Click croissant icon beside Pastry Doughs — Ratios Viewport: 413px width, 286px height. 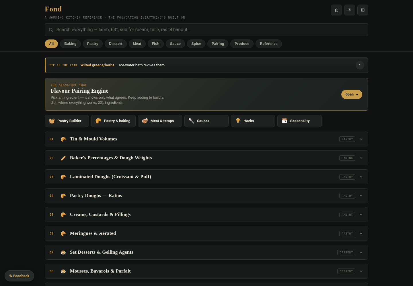[63, 196]
